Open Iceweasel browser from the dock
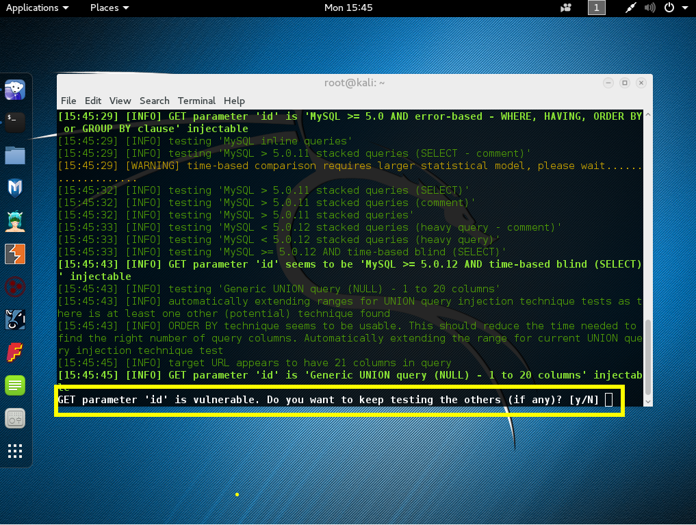The image size is (696, 525). [15, 90]
